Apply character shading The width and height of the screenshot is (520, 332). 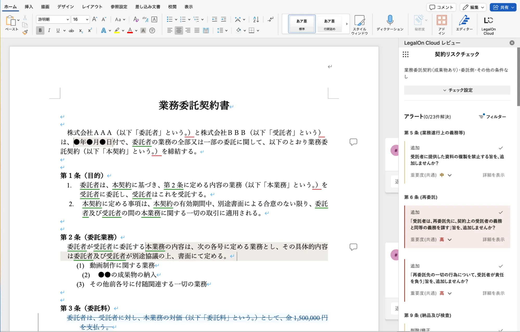point(143,30)
